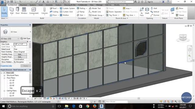195x109 pixels.
Task: Select the Mullion tool
Action: point(64,15)
